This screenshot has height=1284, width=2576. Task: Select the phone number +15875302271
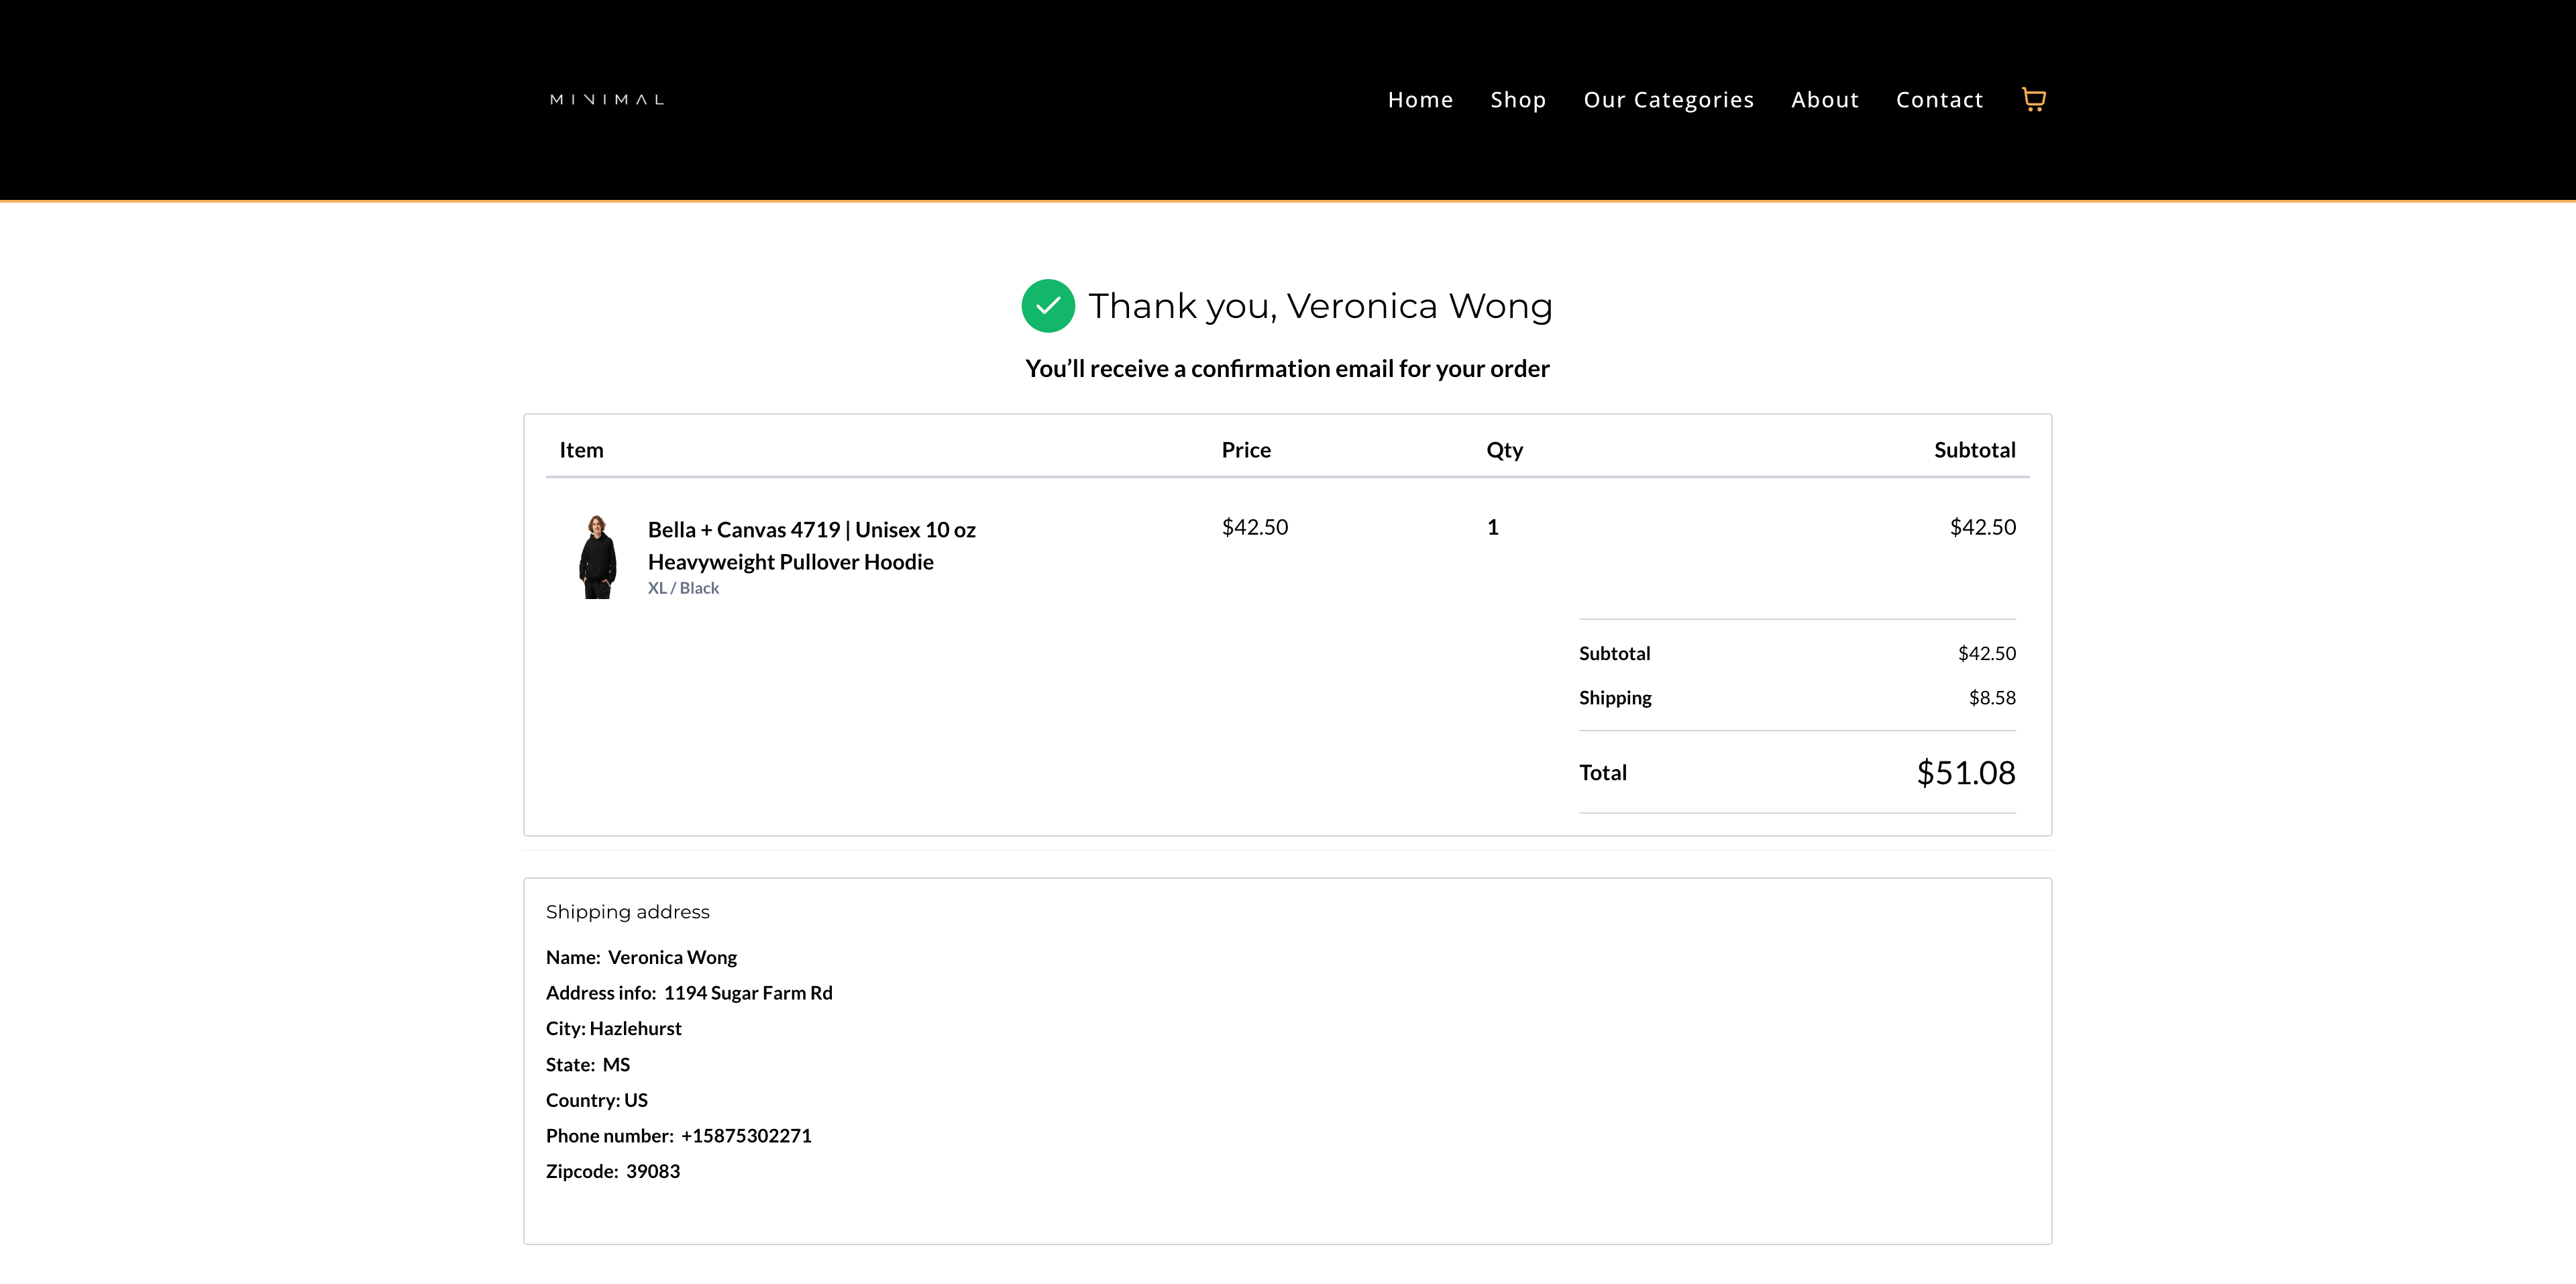(x=746, y=1136)
